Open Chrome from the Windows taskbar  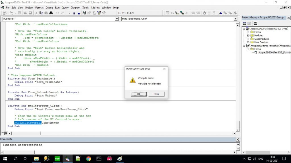coord(89,159)
